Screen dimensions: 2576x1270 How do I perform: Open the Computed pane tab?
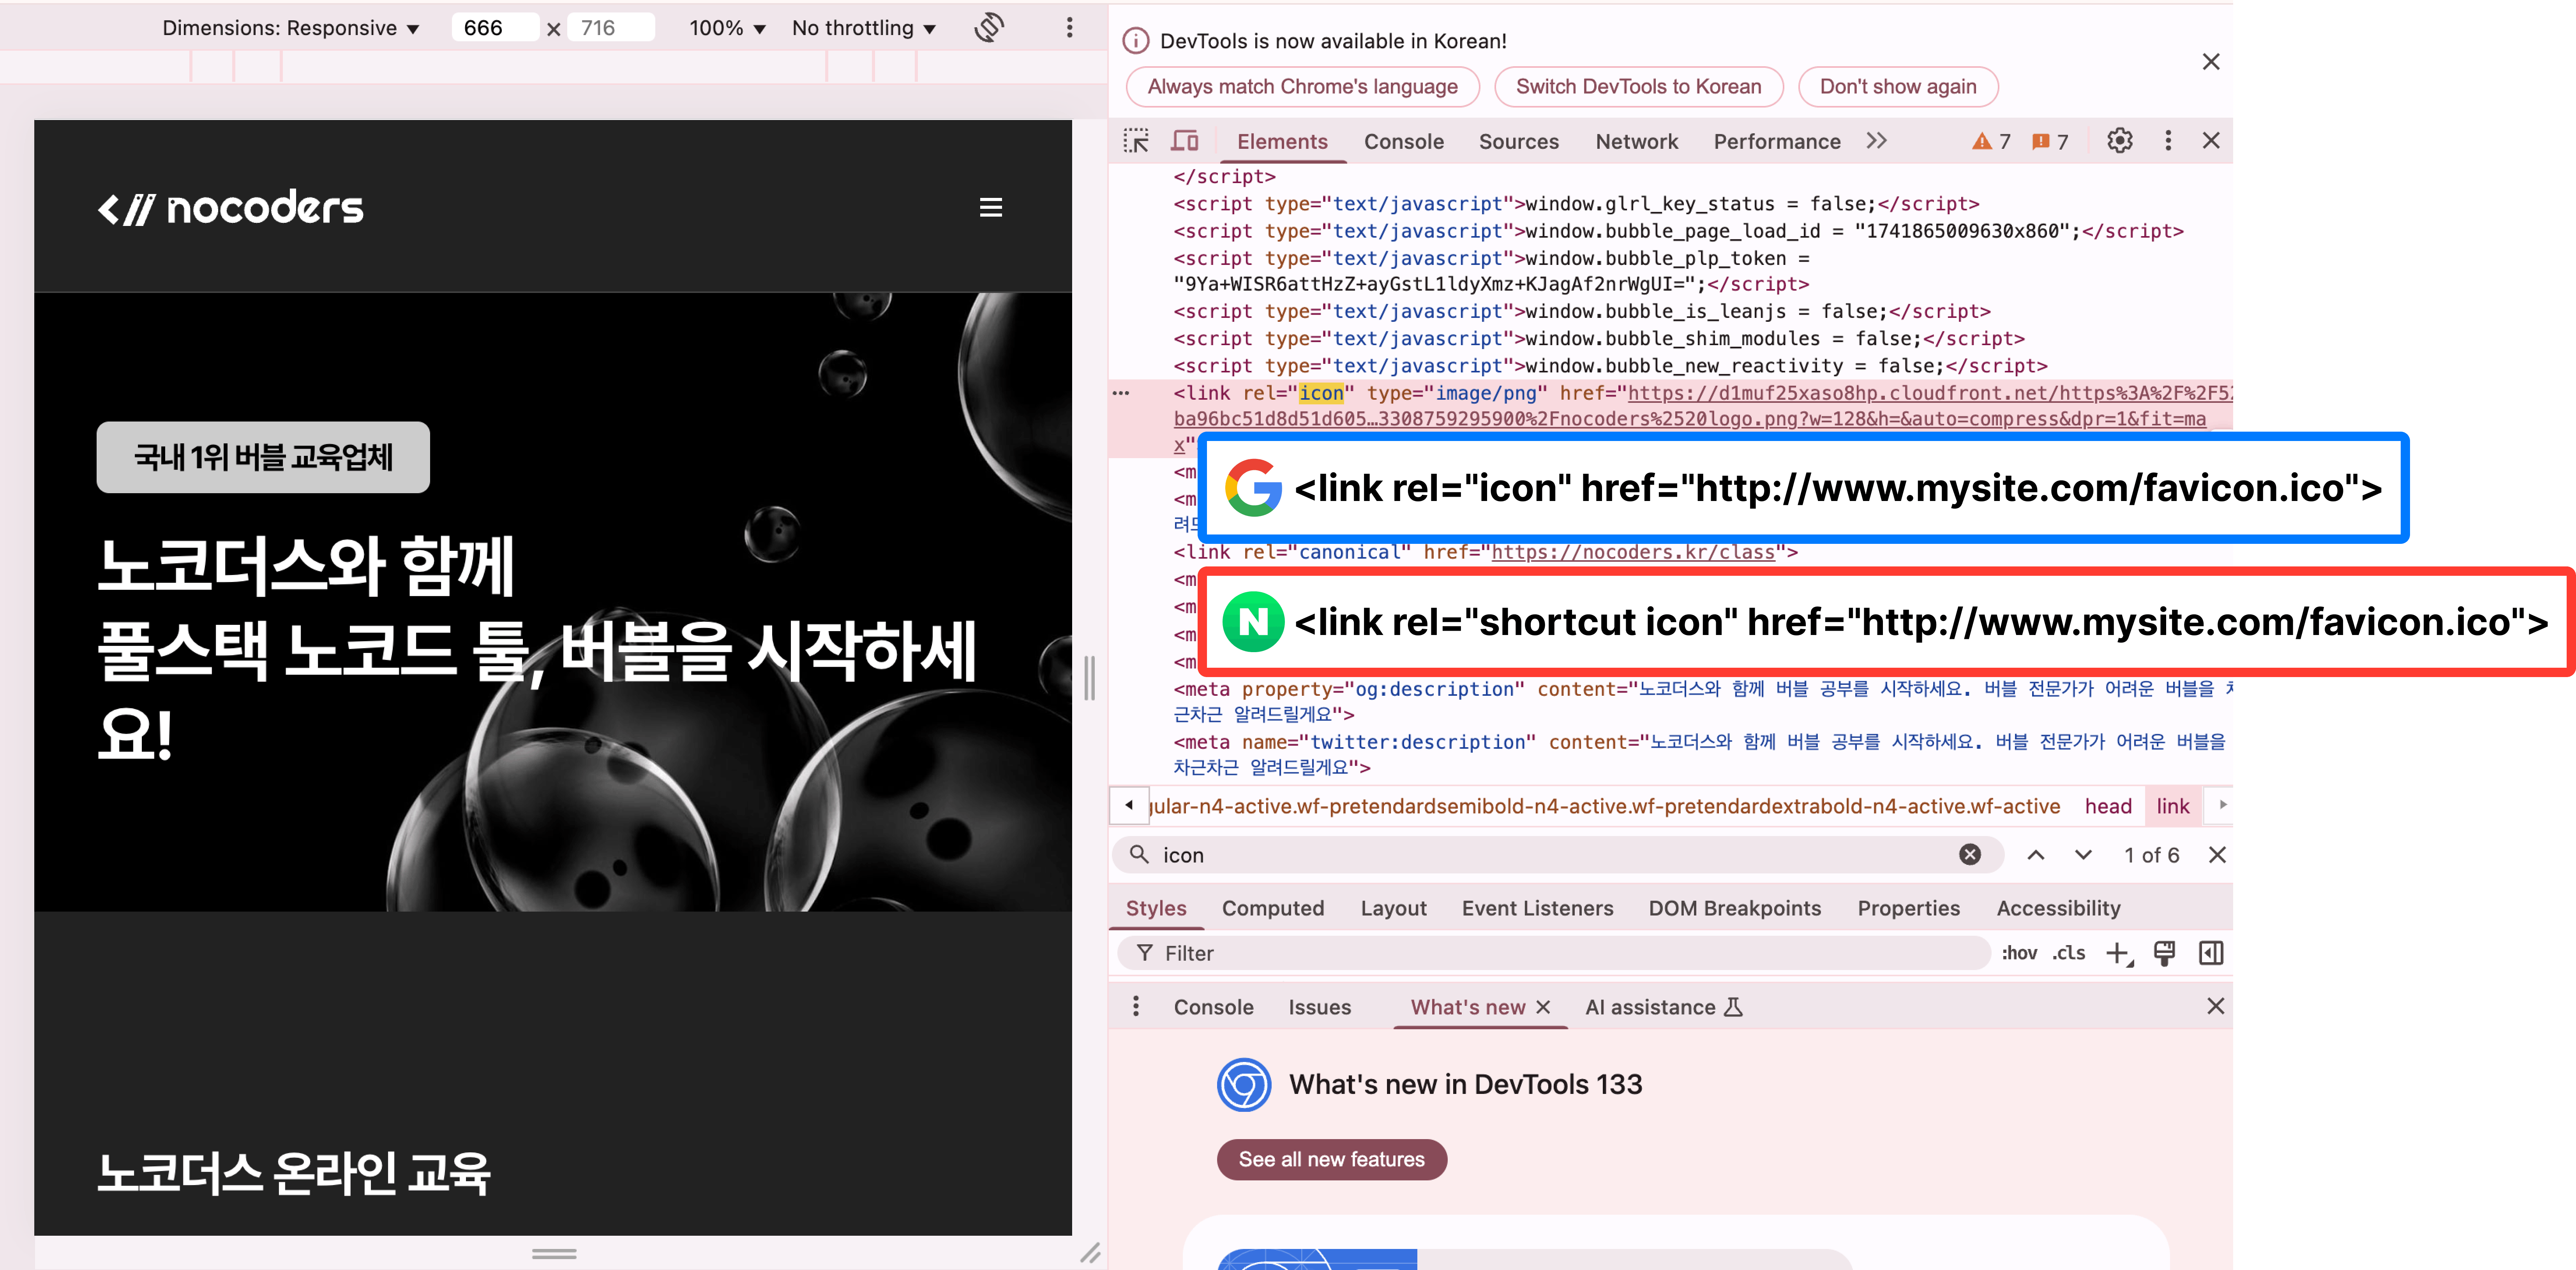tap(1272, 908)
